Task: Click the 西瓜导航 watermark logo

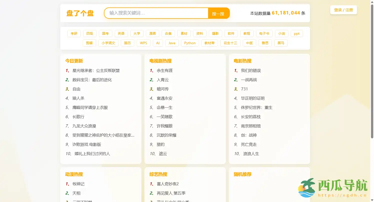Action: (333, 188)
